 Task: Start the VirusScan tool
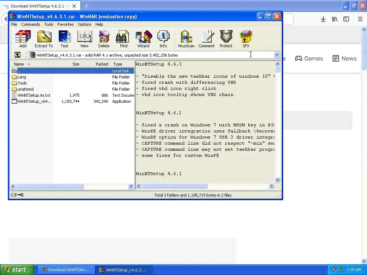[186, 39]
